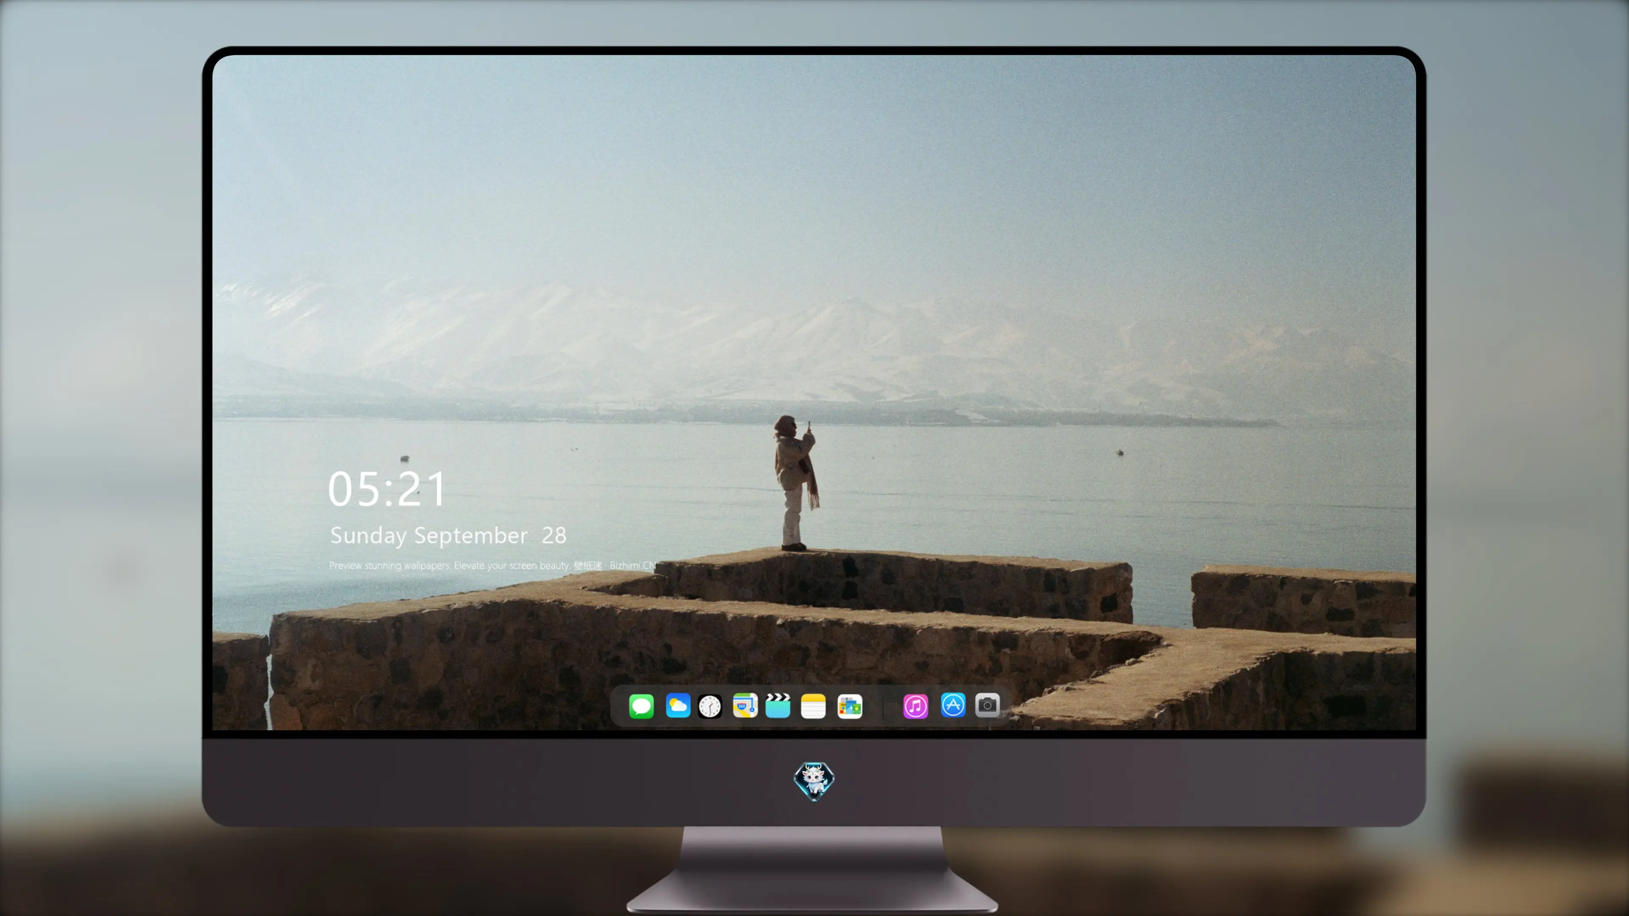This screenshot has height=916, width=1629.
Task: Launch the Maps app from dock
Action: coord(745,706)
